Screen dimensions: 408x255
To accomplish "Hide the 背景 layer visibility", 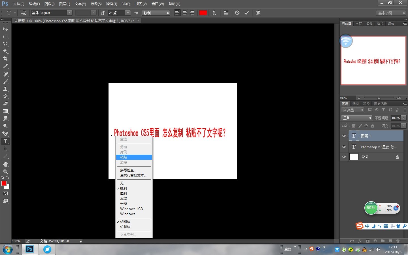I will click(344, 157).
